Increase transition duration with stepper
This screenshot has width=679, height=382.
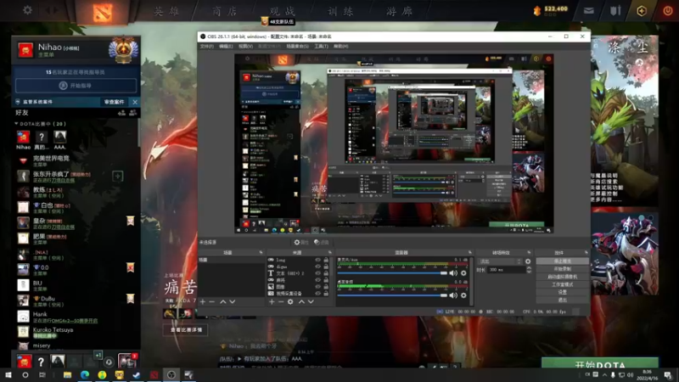529,267
